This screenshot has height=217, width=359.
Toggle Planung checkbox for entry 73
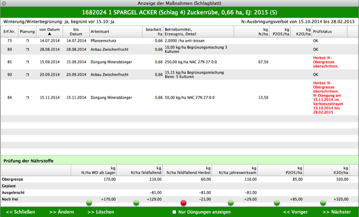tap(27, 41)
